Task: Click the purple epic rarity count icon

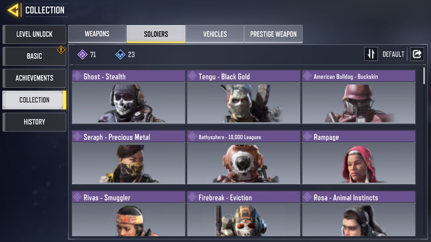Action: [82, 55]
